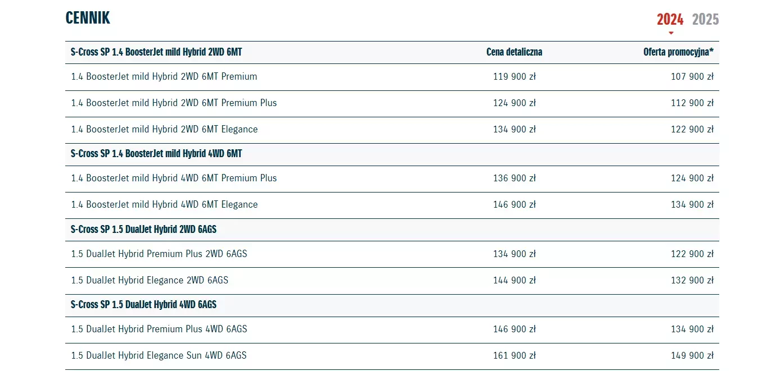758x371 pixels.
Task: Click the CENNIK heading
Action: (x=88, y=18)
